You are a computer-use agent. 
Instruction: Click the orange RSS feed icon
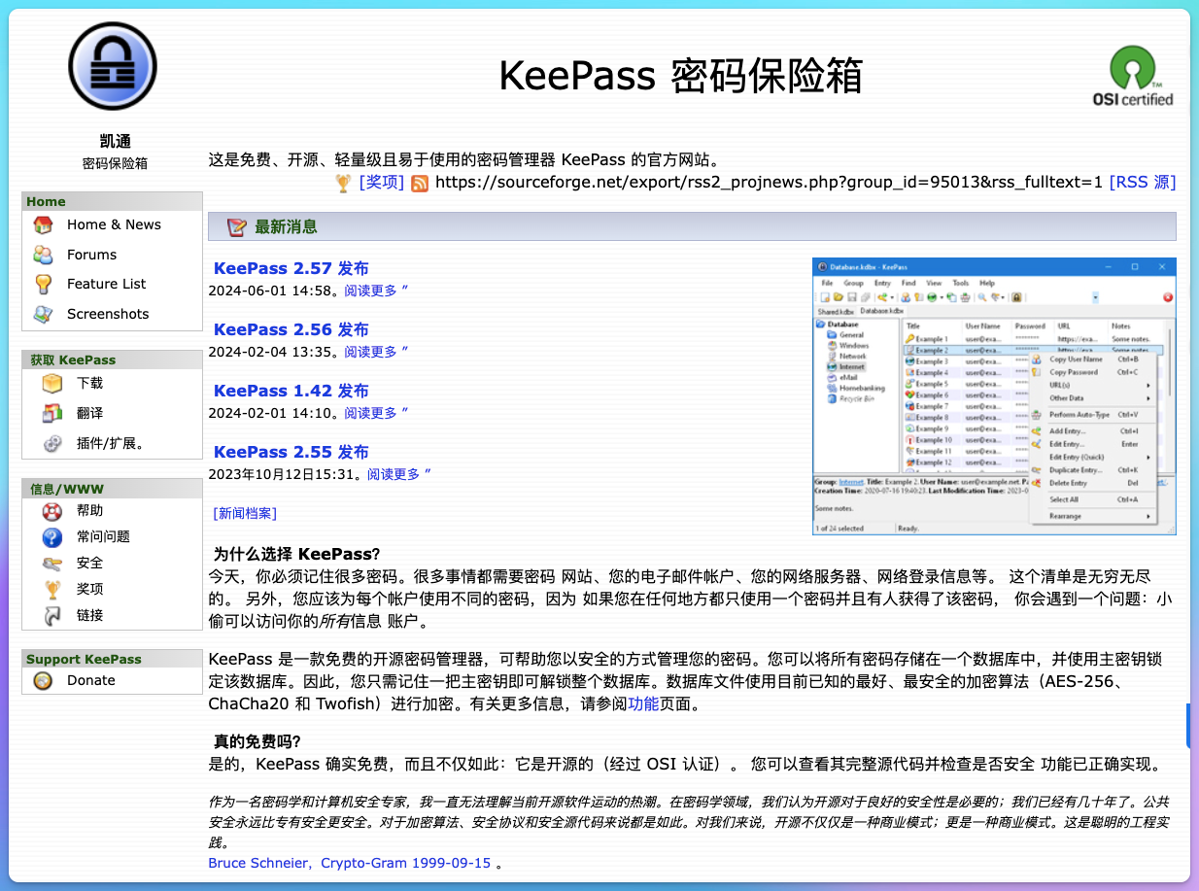click(x=420, y=183)
